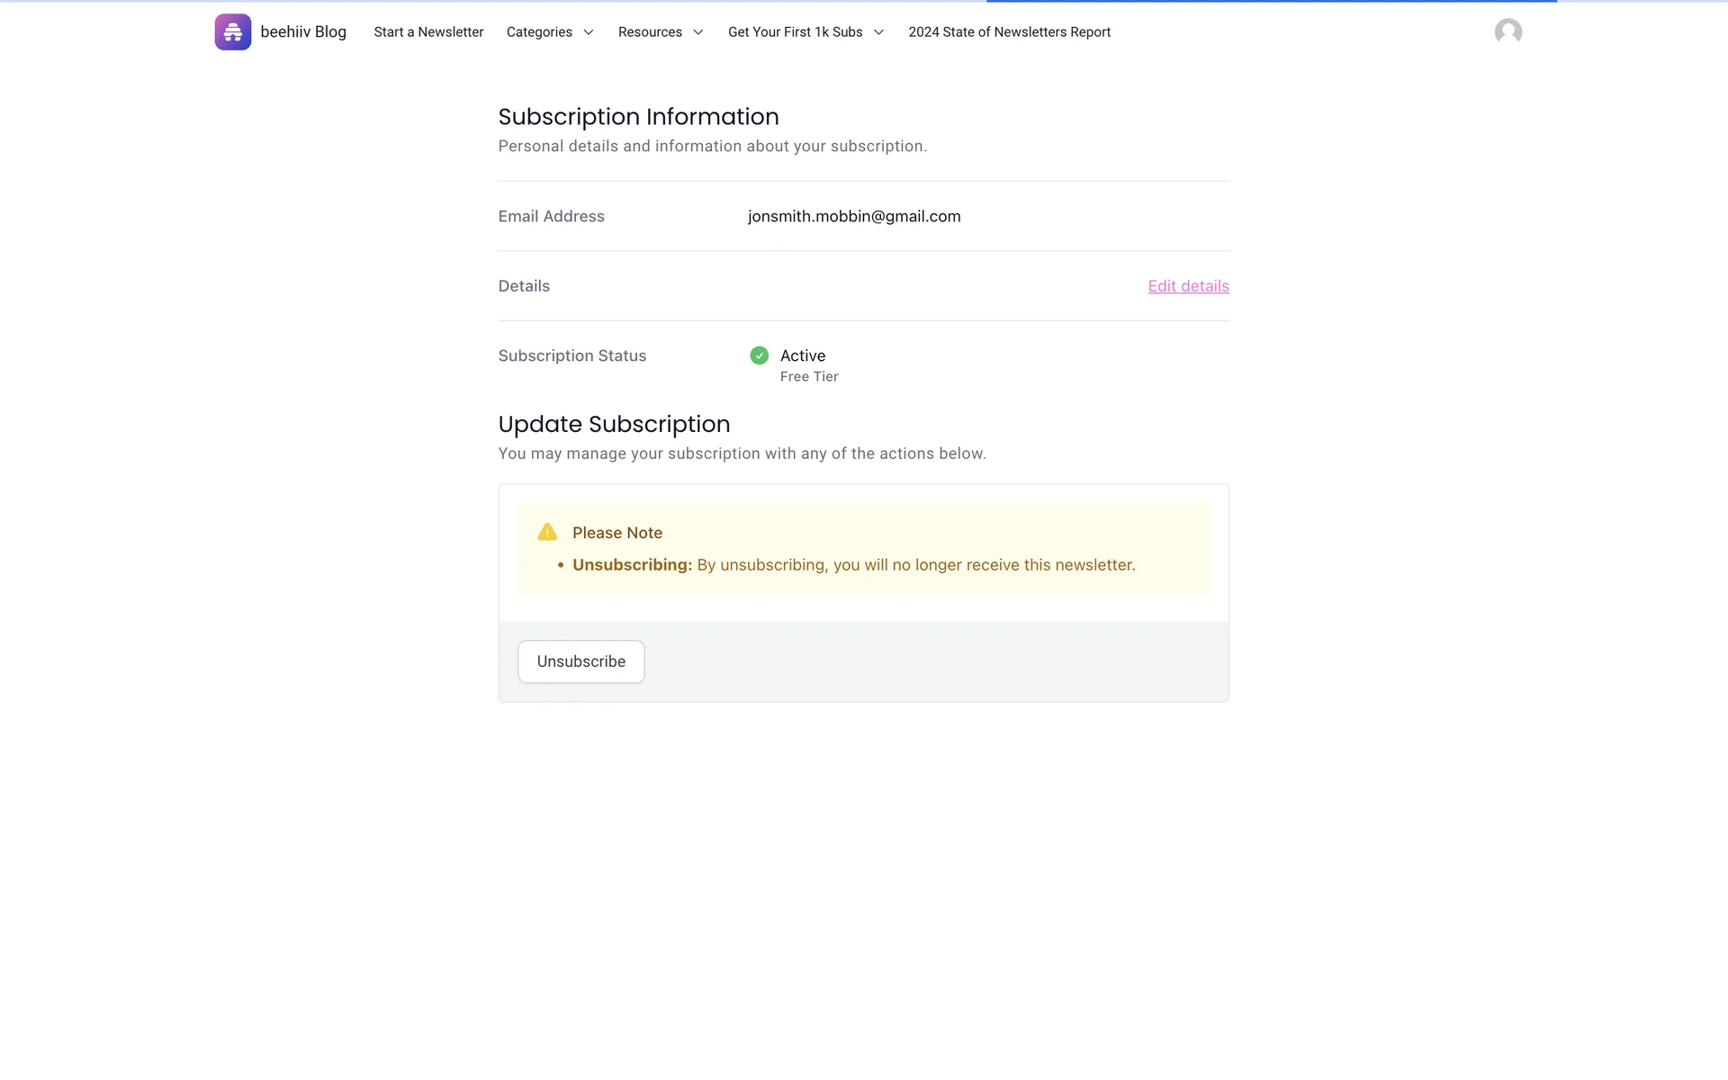Open the Resources menu

click(650, 31)
